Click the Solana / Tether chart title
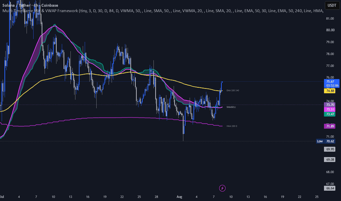Image resolution: width=341 pixels, height=201 pixels. tap(30, 5)
